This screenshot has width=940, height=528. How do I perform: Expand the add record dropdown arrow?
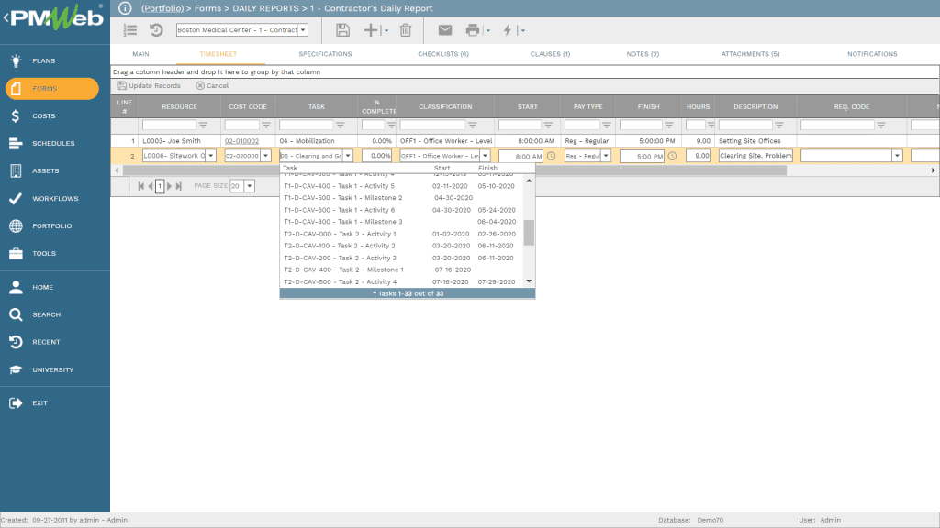(x=386, y=30)
